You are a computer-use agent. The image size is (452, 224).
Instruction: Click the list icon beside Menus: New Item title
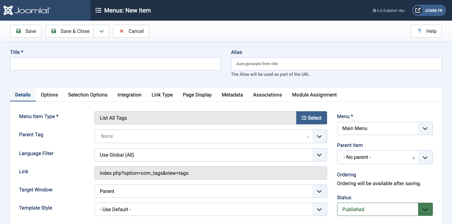point(98,10)
